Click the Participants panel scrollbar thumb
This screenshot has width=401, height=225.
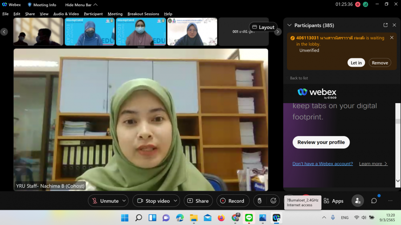(397, 121)
